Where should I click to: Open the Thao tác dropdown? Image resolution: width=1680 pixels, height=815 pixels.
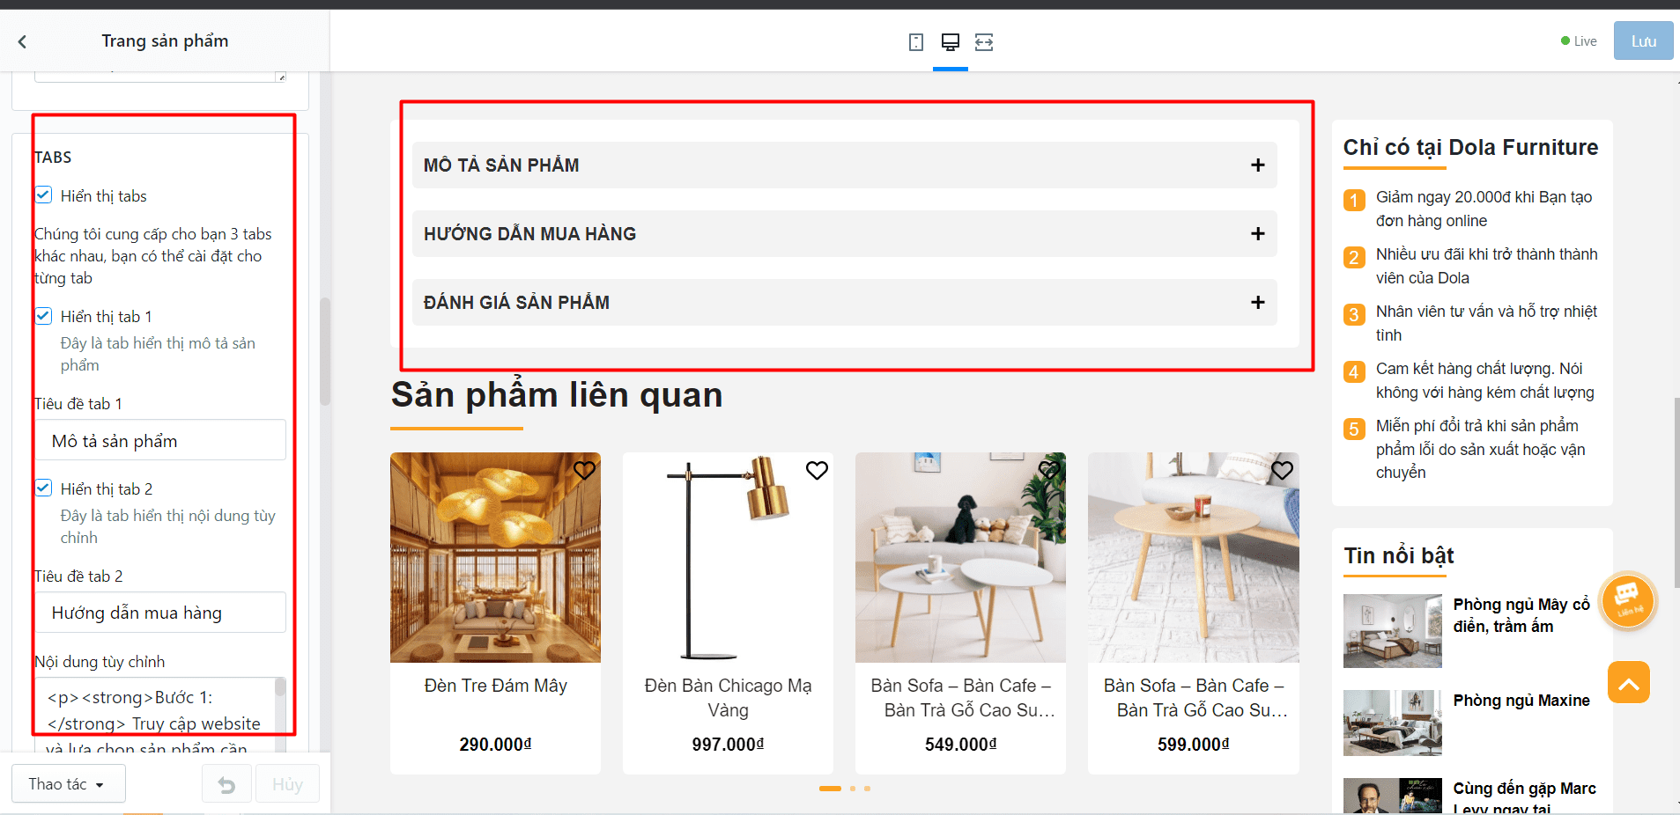pos(68,783)
